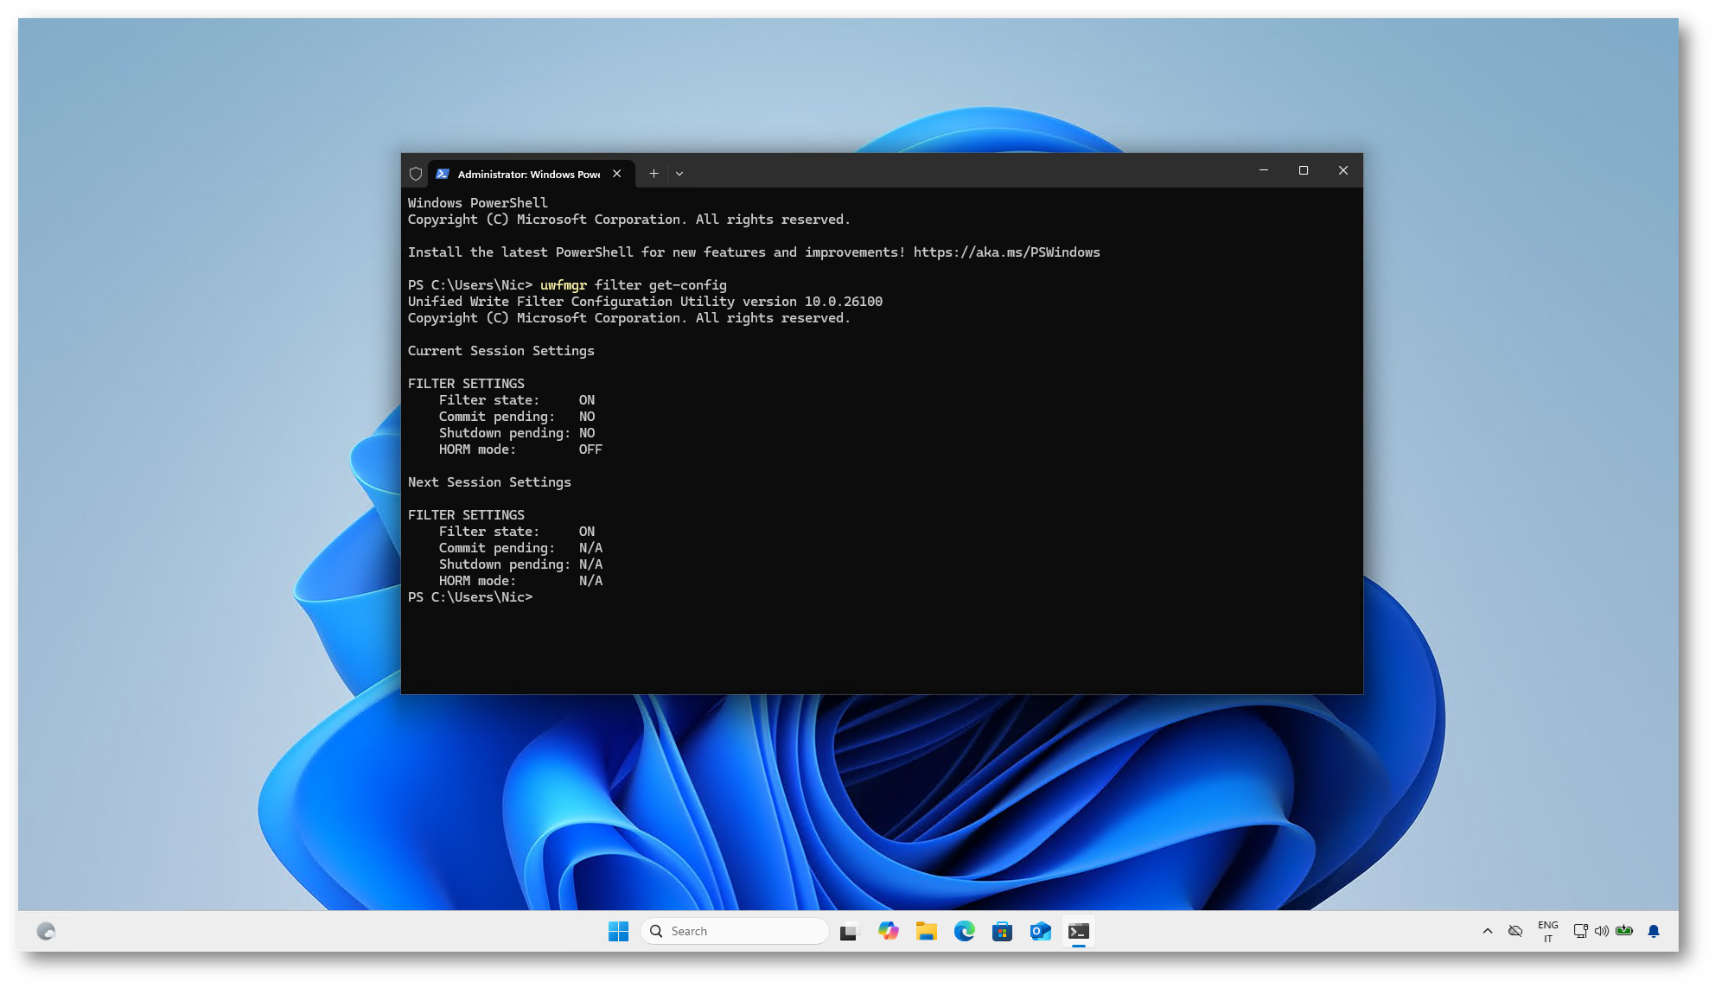
Task: Click the Terminal icon in the taskbar
Action: [1079, 931]
